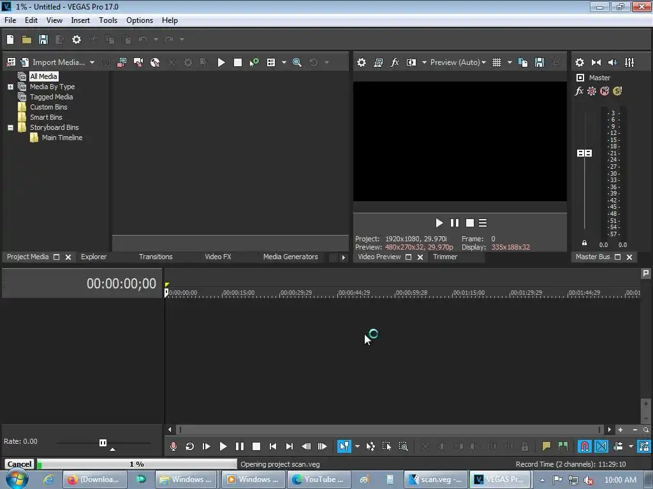This screenshot has width=653, height=489.
Task: Click the timeline Record microphone button
Action: [x=173, y=446]
